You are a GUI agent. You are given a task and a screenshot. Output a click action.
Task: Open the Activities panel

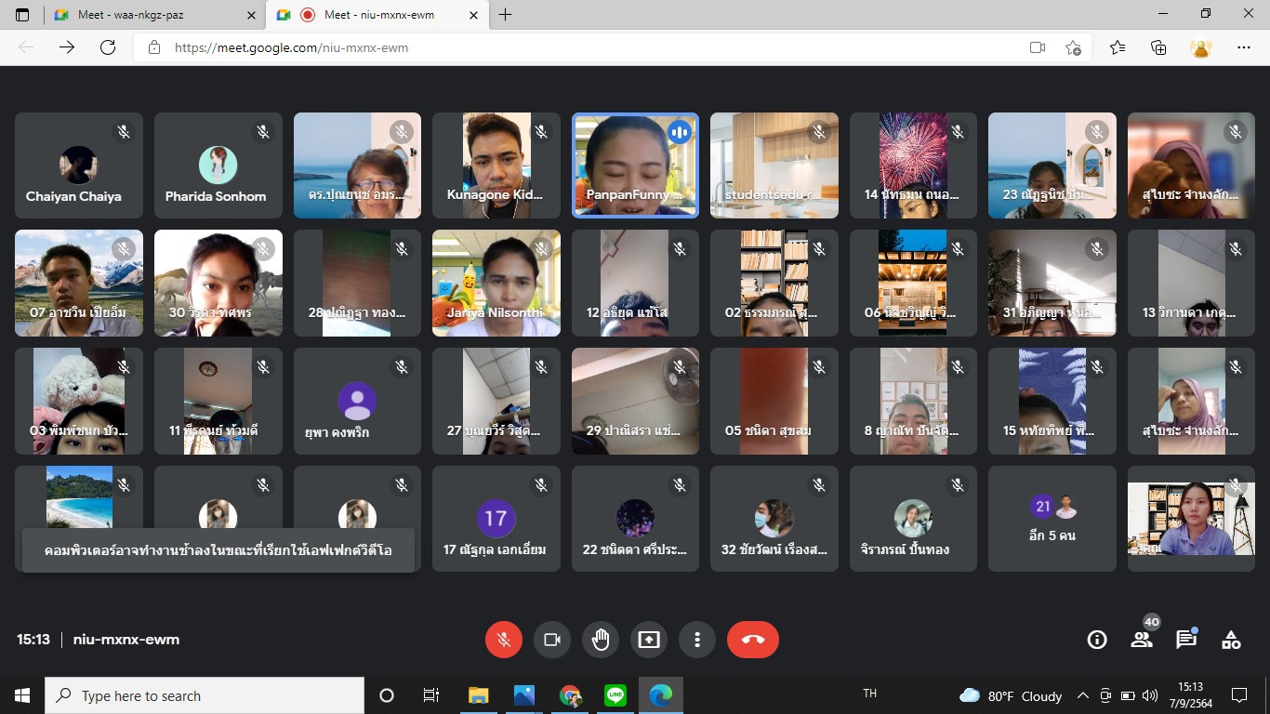1231,640
